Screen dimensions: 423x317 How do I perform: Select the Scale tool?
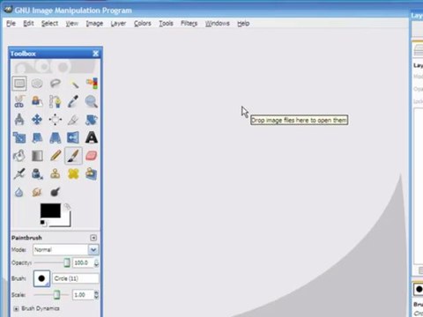click(x=19, y=137)
